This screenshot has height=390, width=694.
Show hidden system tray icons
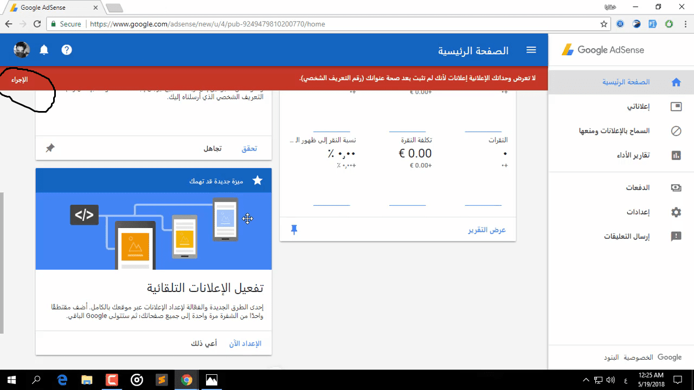586,380
